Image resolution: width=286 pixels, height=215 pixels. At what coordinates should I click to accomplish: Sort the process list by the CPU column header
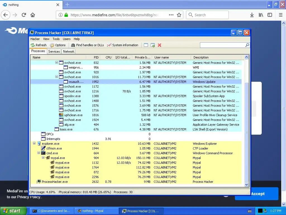coord(106,57)
